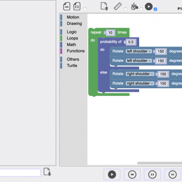Pause execution with the pause button

point(152,175)
